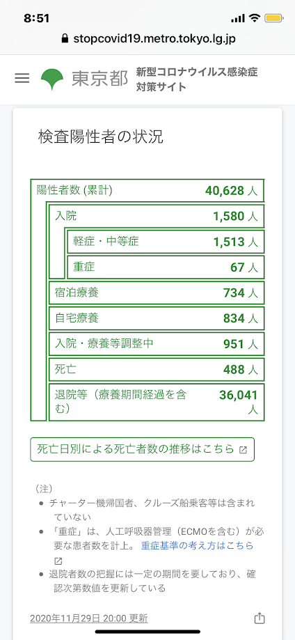Viewport: 295px width, 640px height.
Task: Tap the Wi-Fi icon in status bar
Action: pyautogui.click(x=255, y=18)
